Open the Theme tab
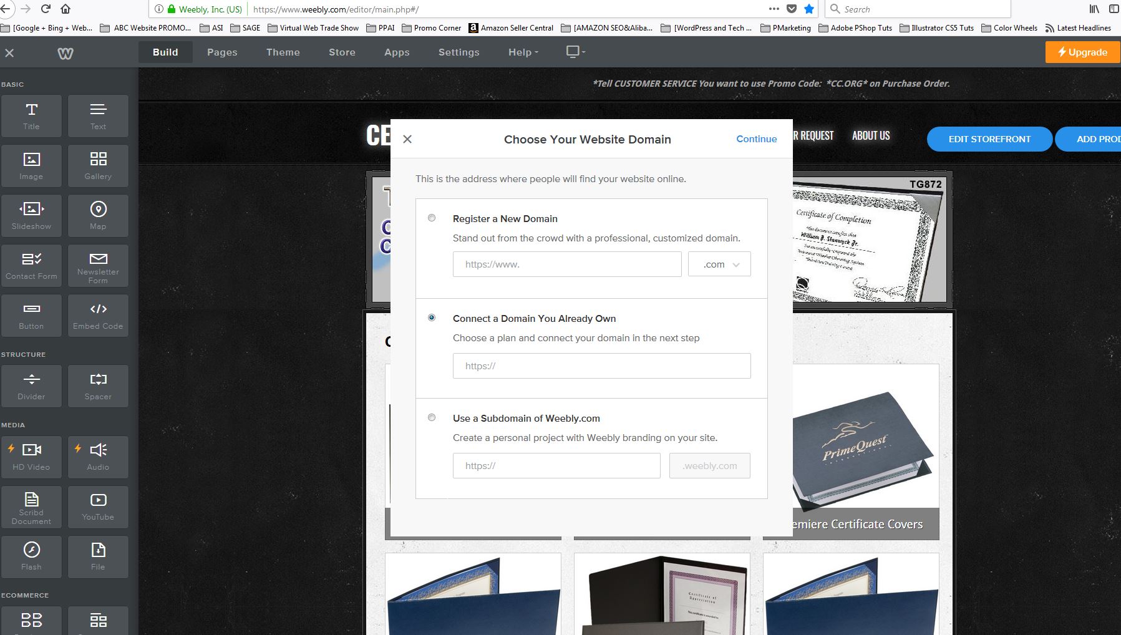 pos(283,52)
